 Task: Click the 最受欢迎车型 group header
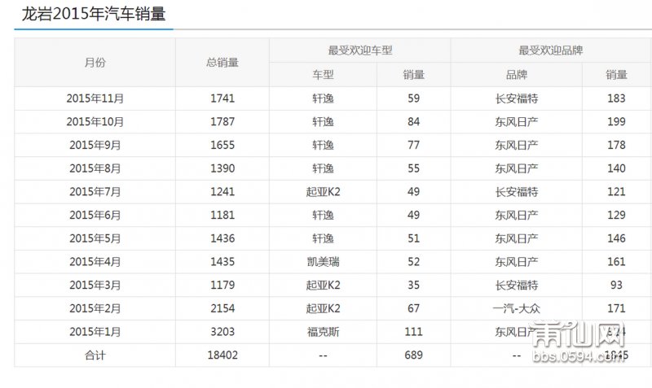click(360, 50)
